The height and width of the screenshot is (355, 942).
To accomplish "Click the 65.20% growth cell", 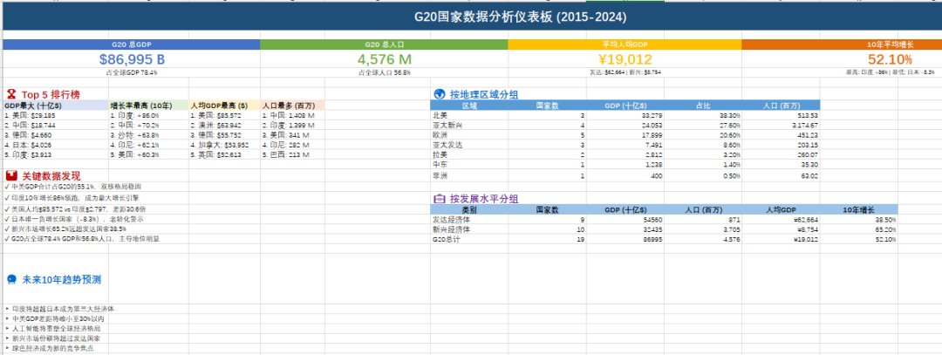I will pos(859,229).
